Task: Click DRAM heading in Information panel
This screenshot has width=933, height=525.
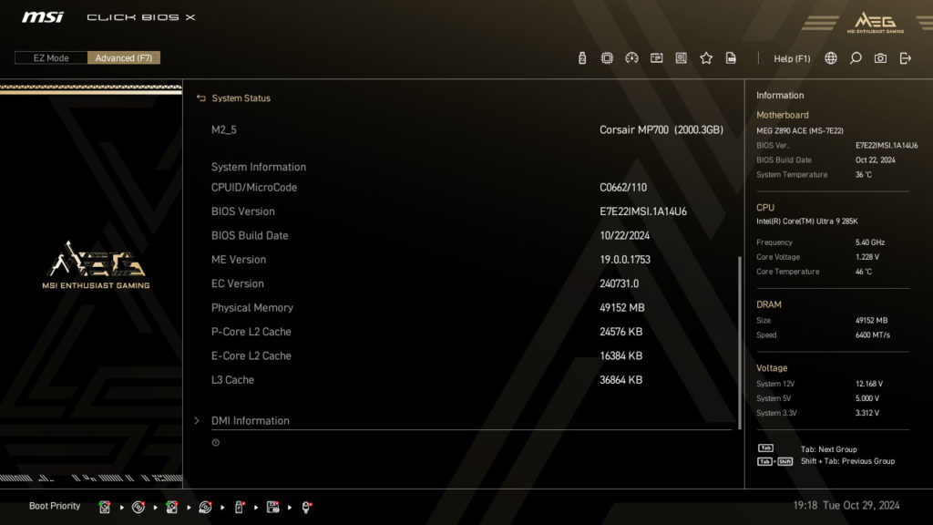Action: point(769,304)
